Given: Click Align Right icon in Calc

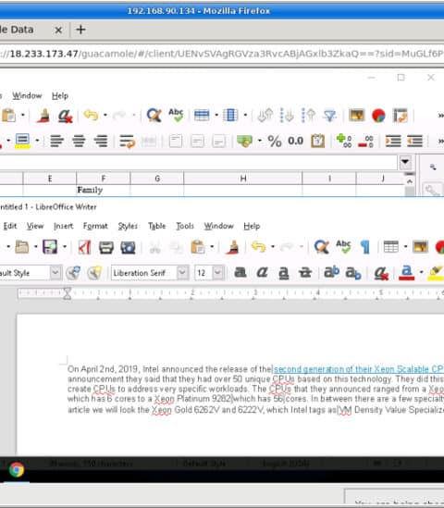Looking at the screenshot, I should pyautogui.click(x=101, y=141).
